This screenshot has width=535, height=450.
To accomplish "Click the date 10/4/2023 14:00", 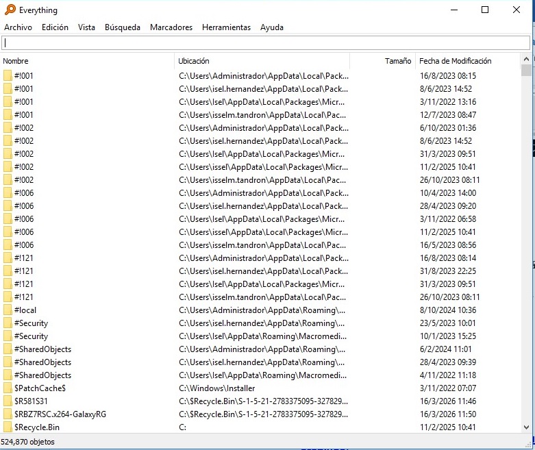I will click(448, 192).
